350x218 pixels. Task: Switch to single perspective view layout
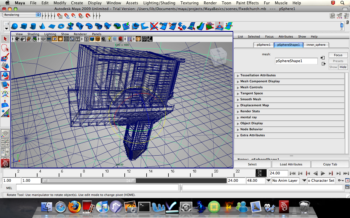(x=5, y=134)
